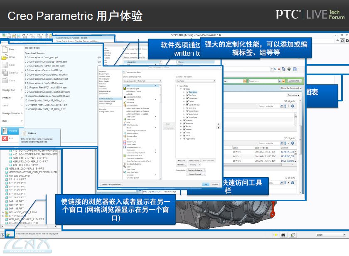Open the Options entry in File menu
This screenshot has height=256, width=349.
click(10, 130)
